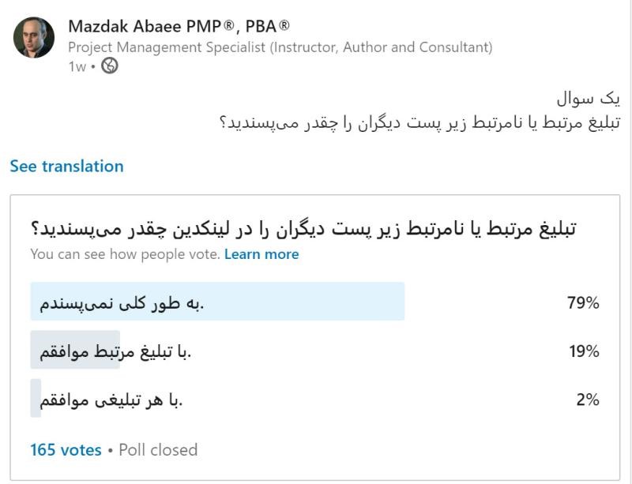This screenshot has height=484, width=632.
Task: Click See translation under the post
Action: [67, 167]
